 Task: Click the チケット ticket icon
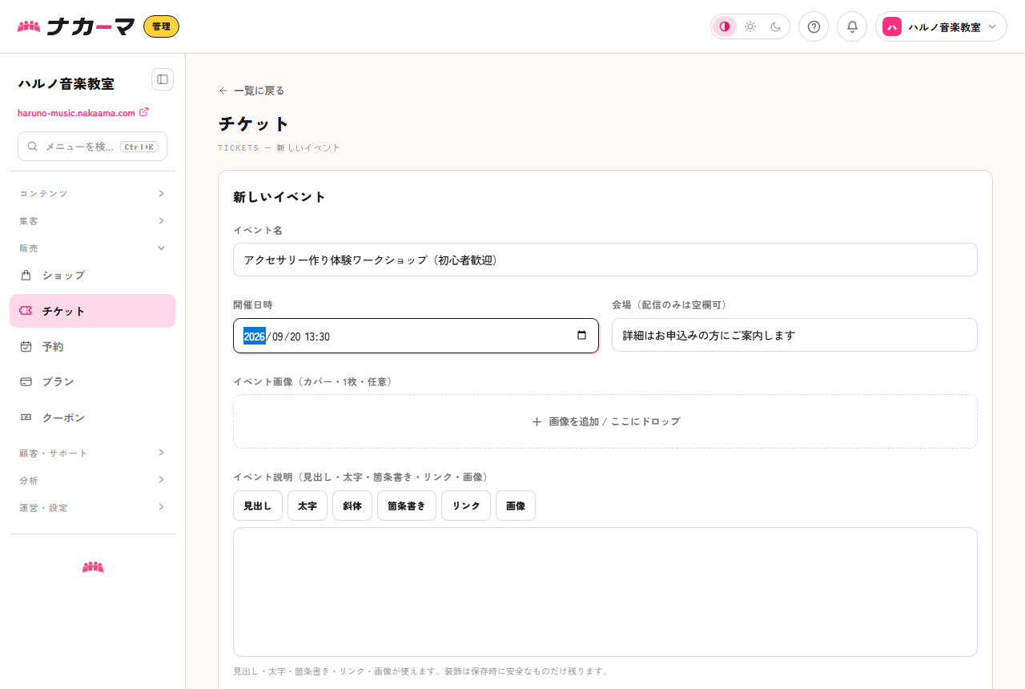tap(26, 311)
